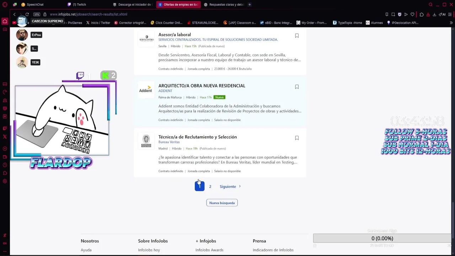Select current results page 1
This screenshot has height=256, width=455.
[199, 186]
